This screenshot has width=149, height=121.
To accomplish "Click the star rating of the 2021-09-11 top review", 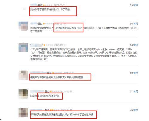I will 48,5.
